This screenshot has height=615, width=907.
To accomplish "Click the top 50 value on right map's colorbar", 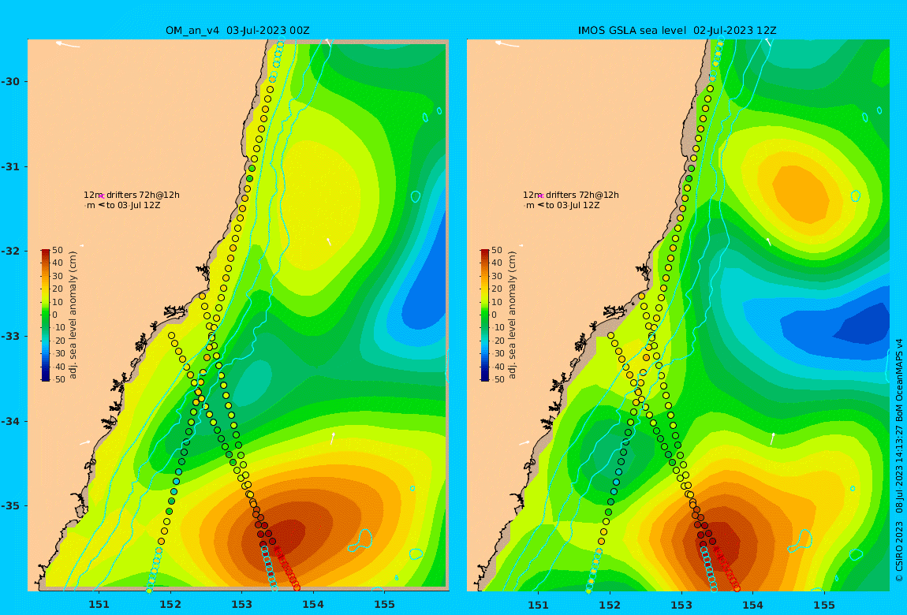I will click(x=497, y=251).
